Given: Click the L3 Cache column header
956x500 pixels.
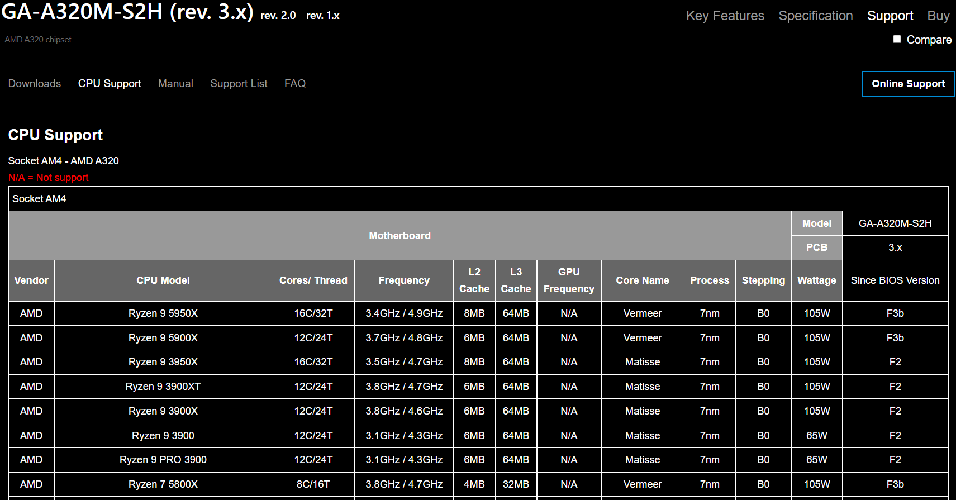Looking at the screenshot, I should coord(516,280).
